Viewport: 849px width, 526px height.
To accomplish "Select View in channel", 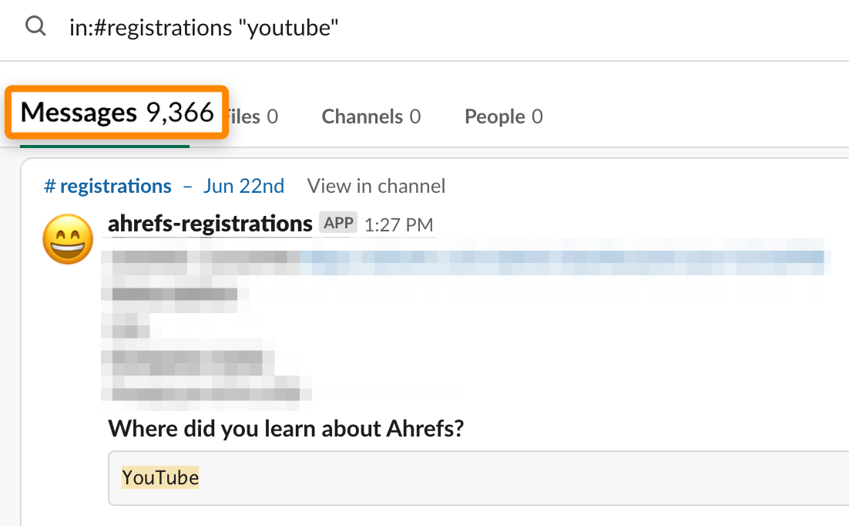I will click(x=375, y=185).
